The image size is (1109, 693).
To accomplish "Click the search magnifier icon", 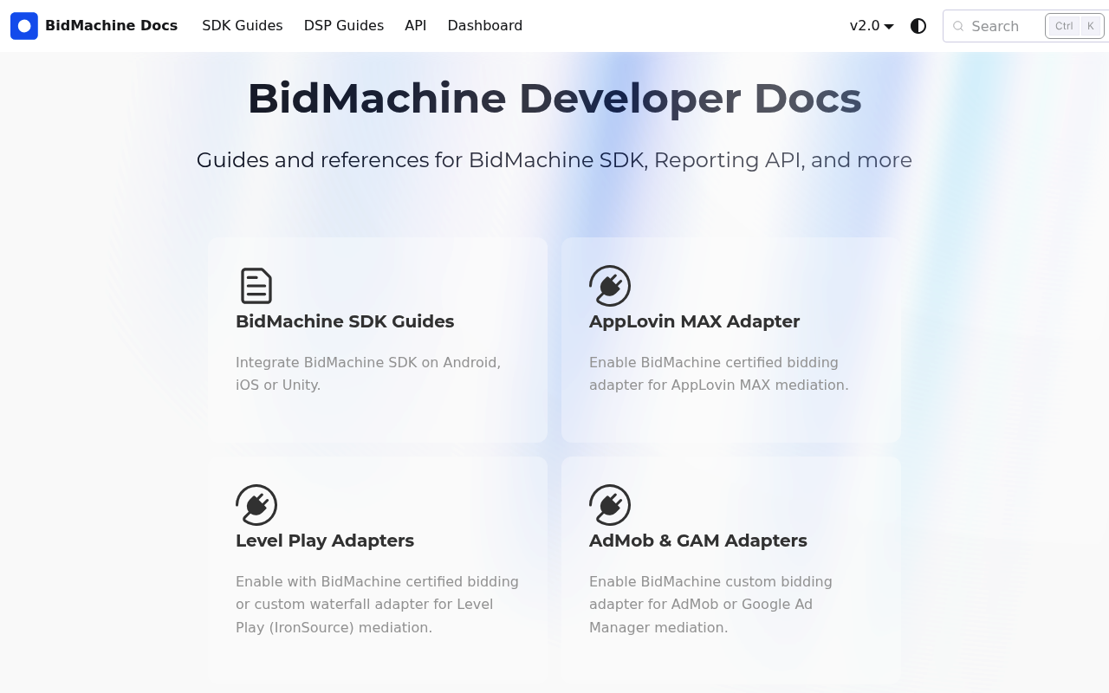I will tap(958, 26).
